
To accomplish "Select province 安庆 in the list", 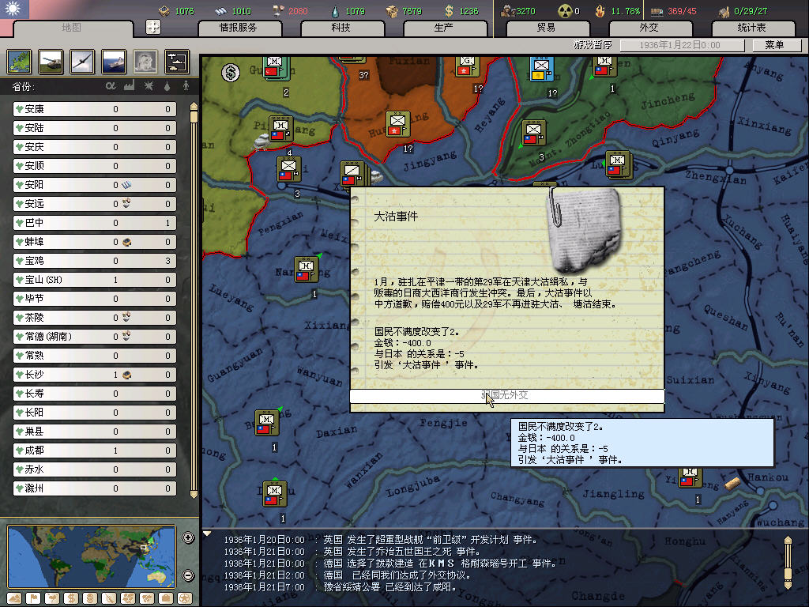I will pyautogui.click(x=95, y=147).
